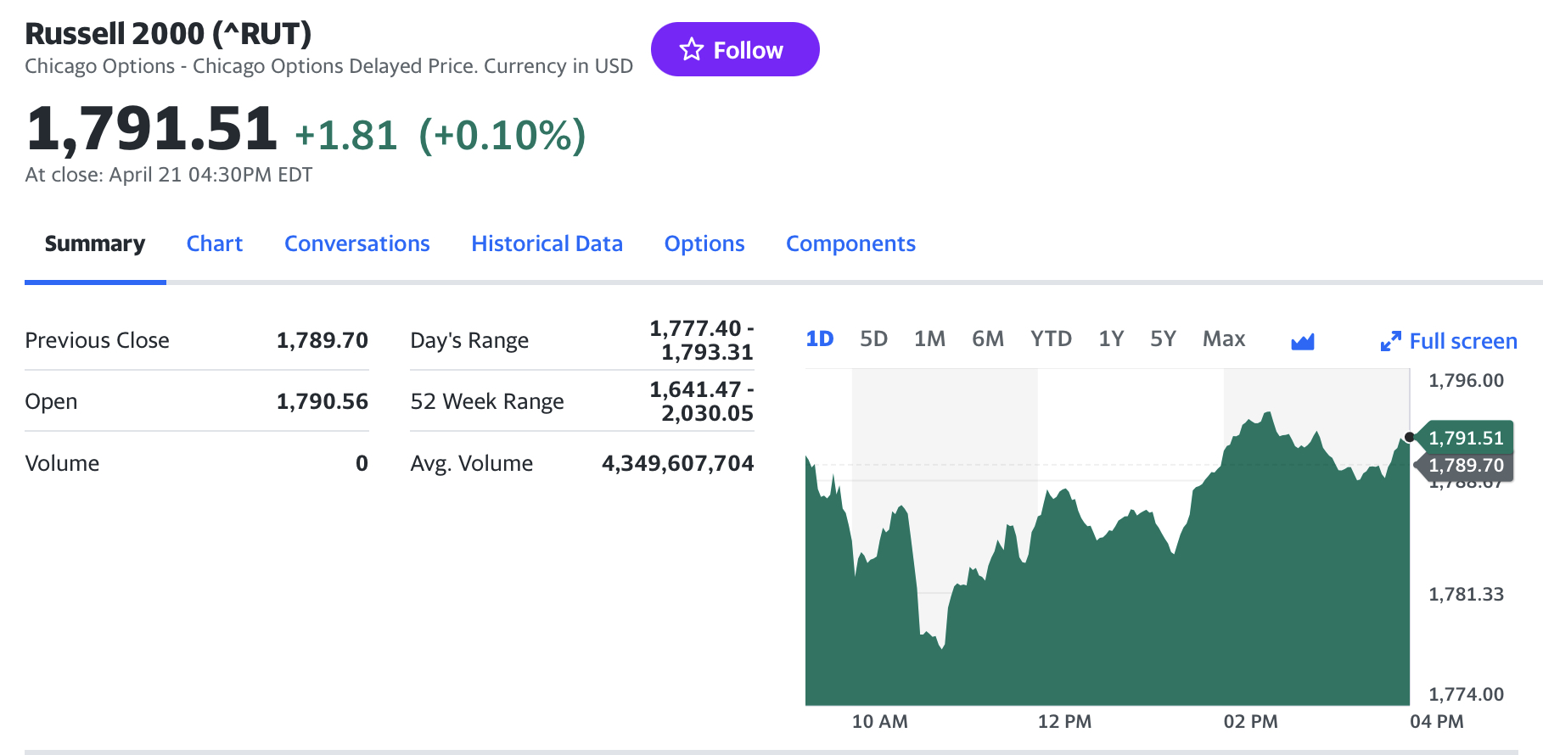Click the Volume label
Viewport: 1543px width, 755px height.
(x=62, y=463)
